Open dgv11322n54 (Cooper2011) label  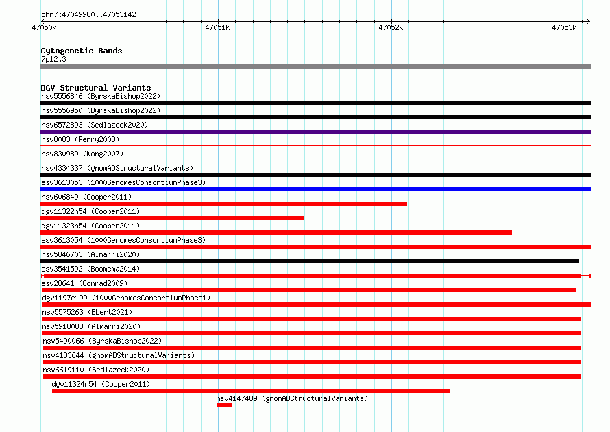click(90, 211)
